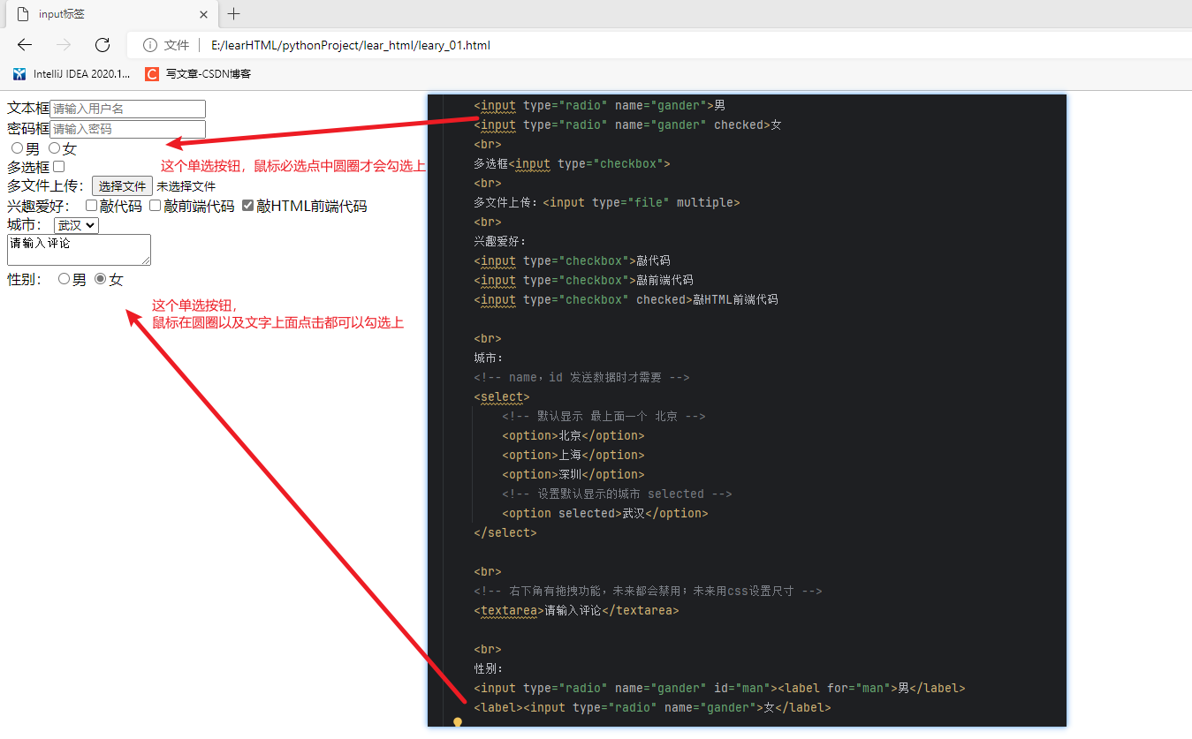Image resolution: width=1192 pixels, height=739 pixels.
Task: Click the 密码框 label on page
Action: [x=28, y=129]
